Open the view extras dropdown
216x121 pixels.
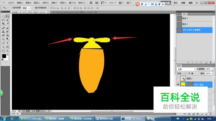tap(103, 3)
